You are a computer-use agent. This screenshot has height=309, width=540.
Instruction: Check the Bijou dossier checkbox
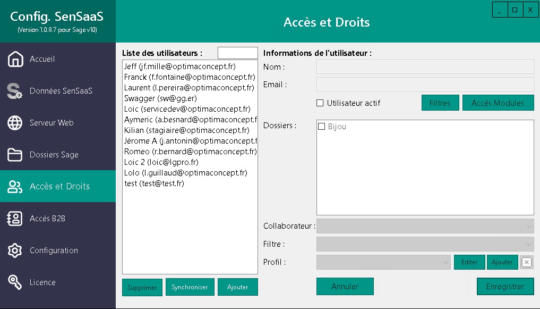point(321,126)
